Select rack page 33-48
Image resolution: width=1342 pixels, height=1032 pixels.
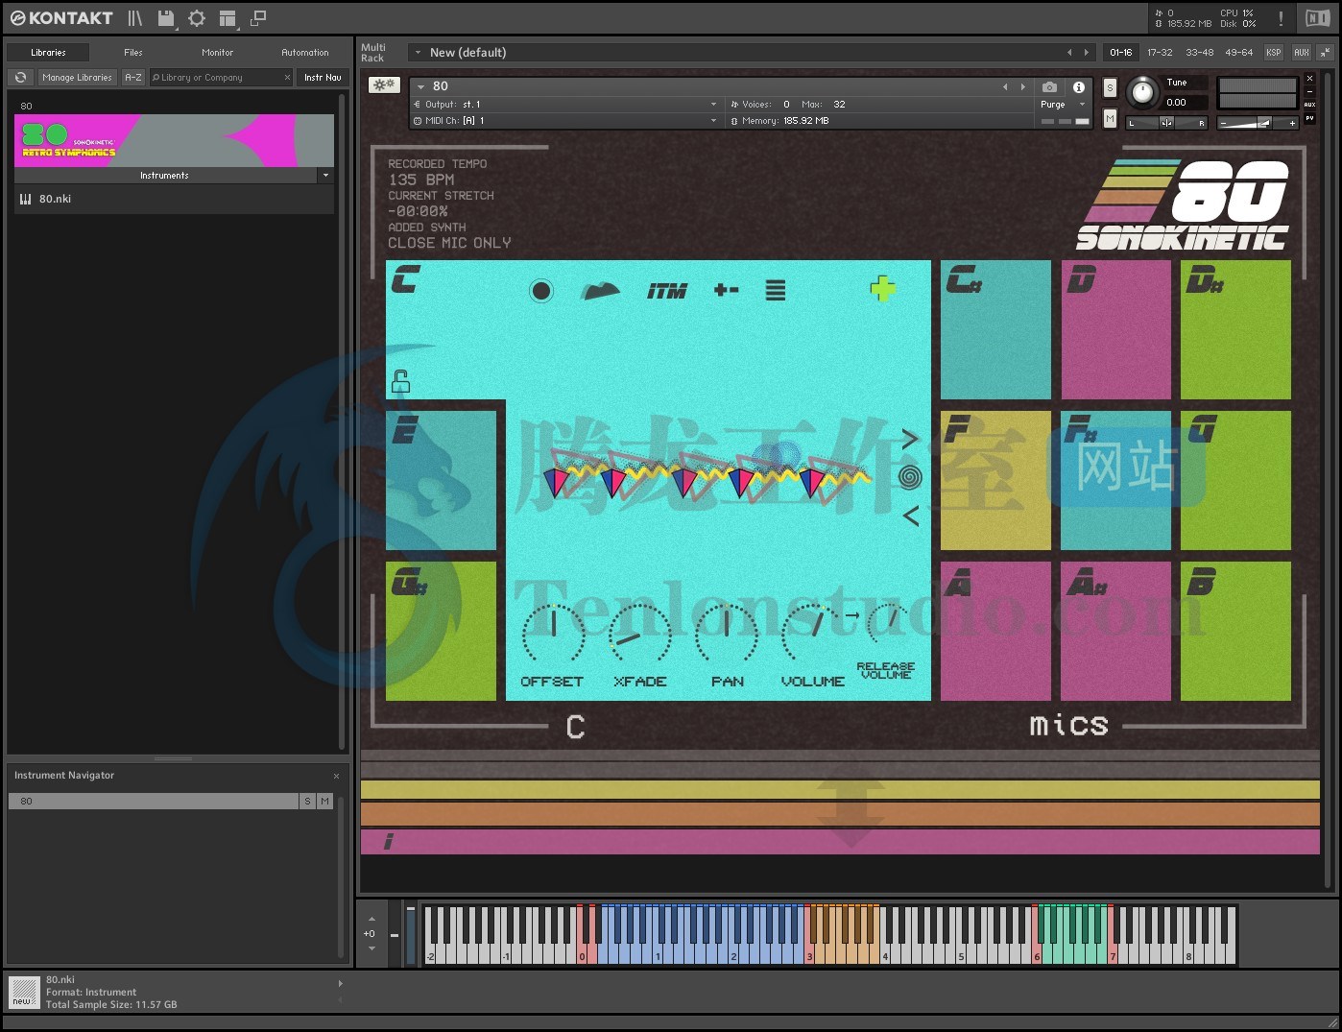point(1199,53)
